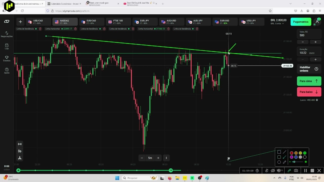
Task: Open the chart indicators signal icon
Action: tap(20, 144)
